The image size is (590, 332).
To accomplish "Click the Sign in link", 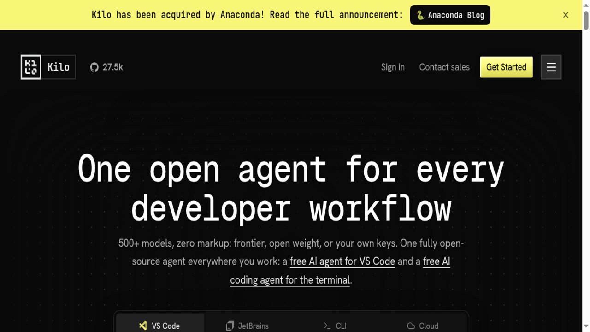I will click(x=393, y=67).
